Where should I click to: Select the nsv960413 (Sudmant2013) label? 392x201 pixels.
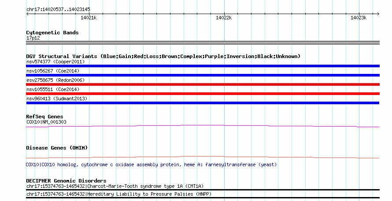pyautogui.click(x=57, y=99)
